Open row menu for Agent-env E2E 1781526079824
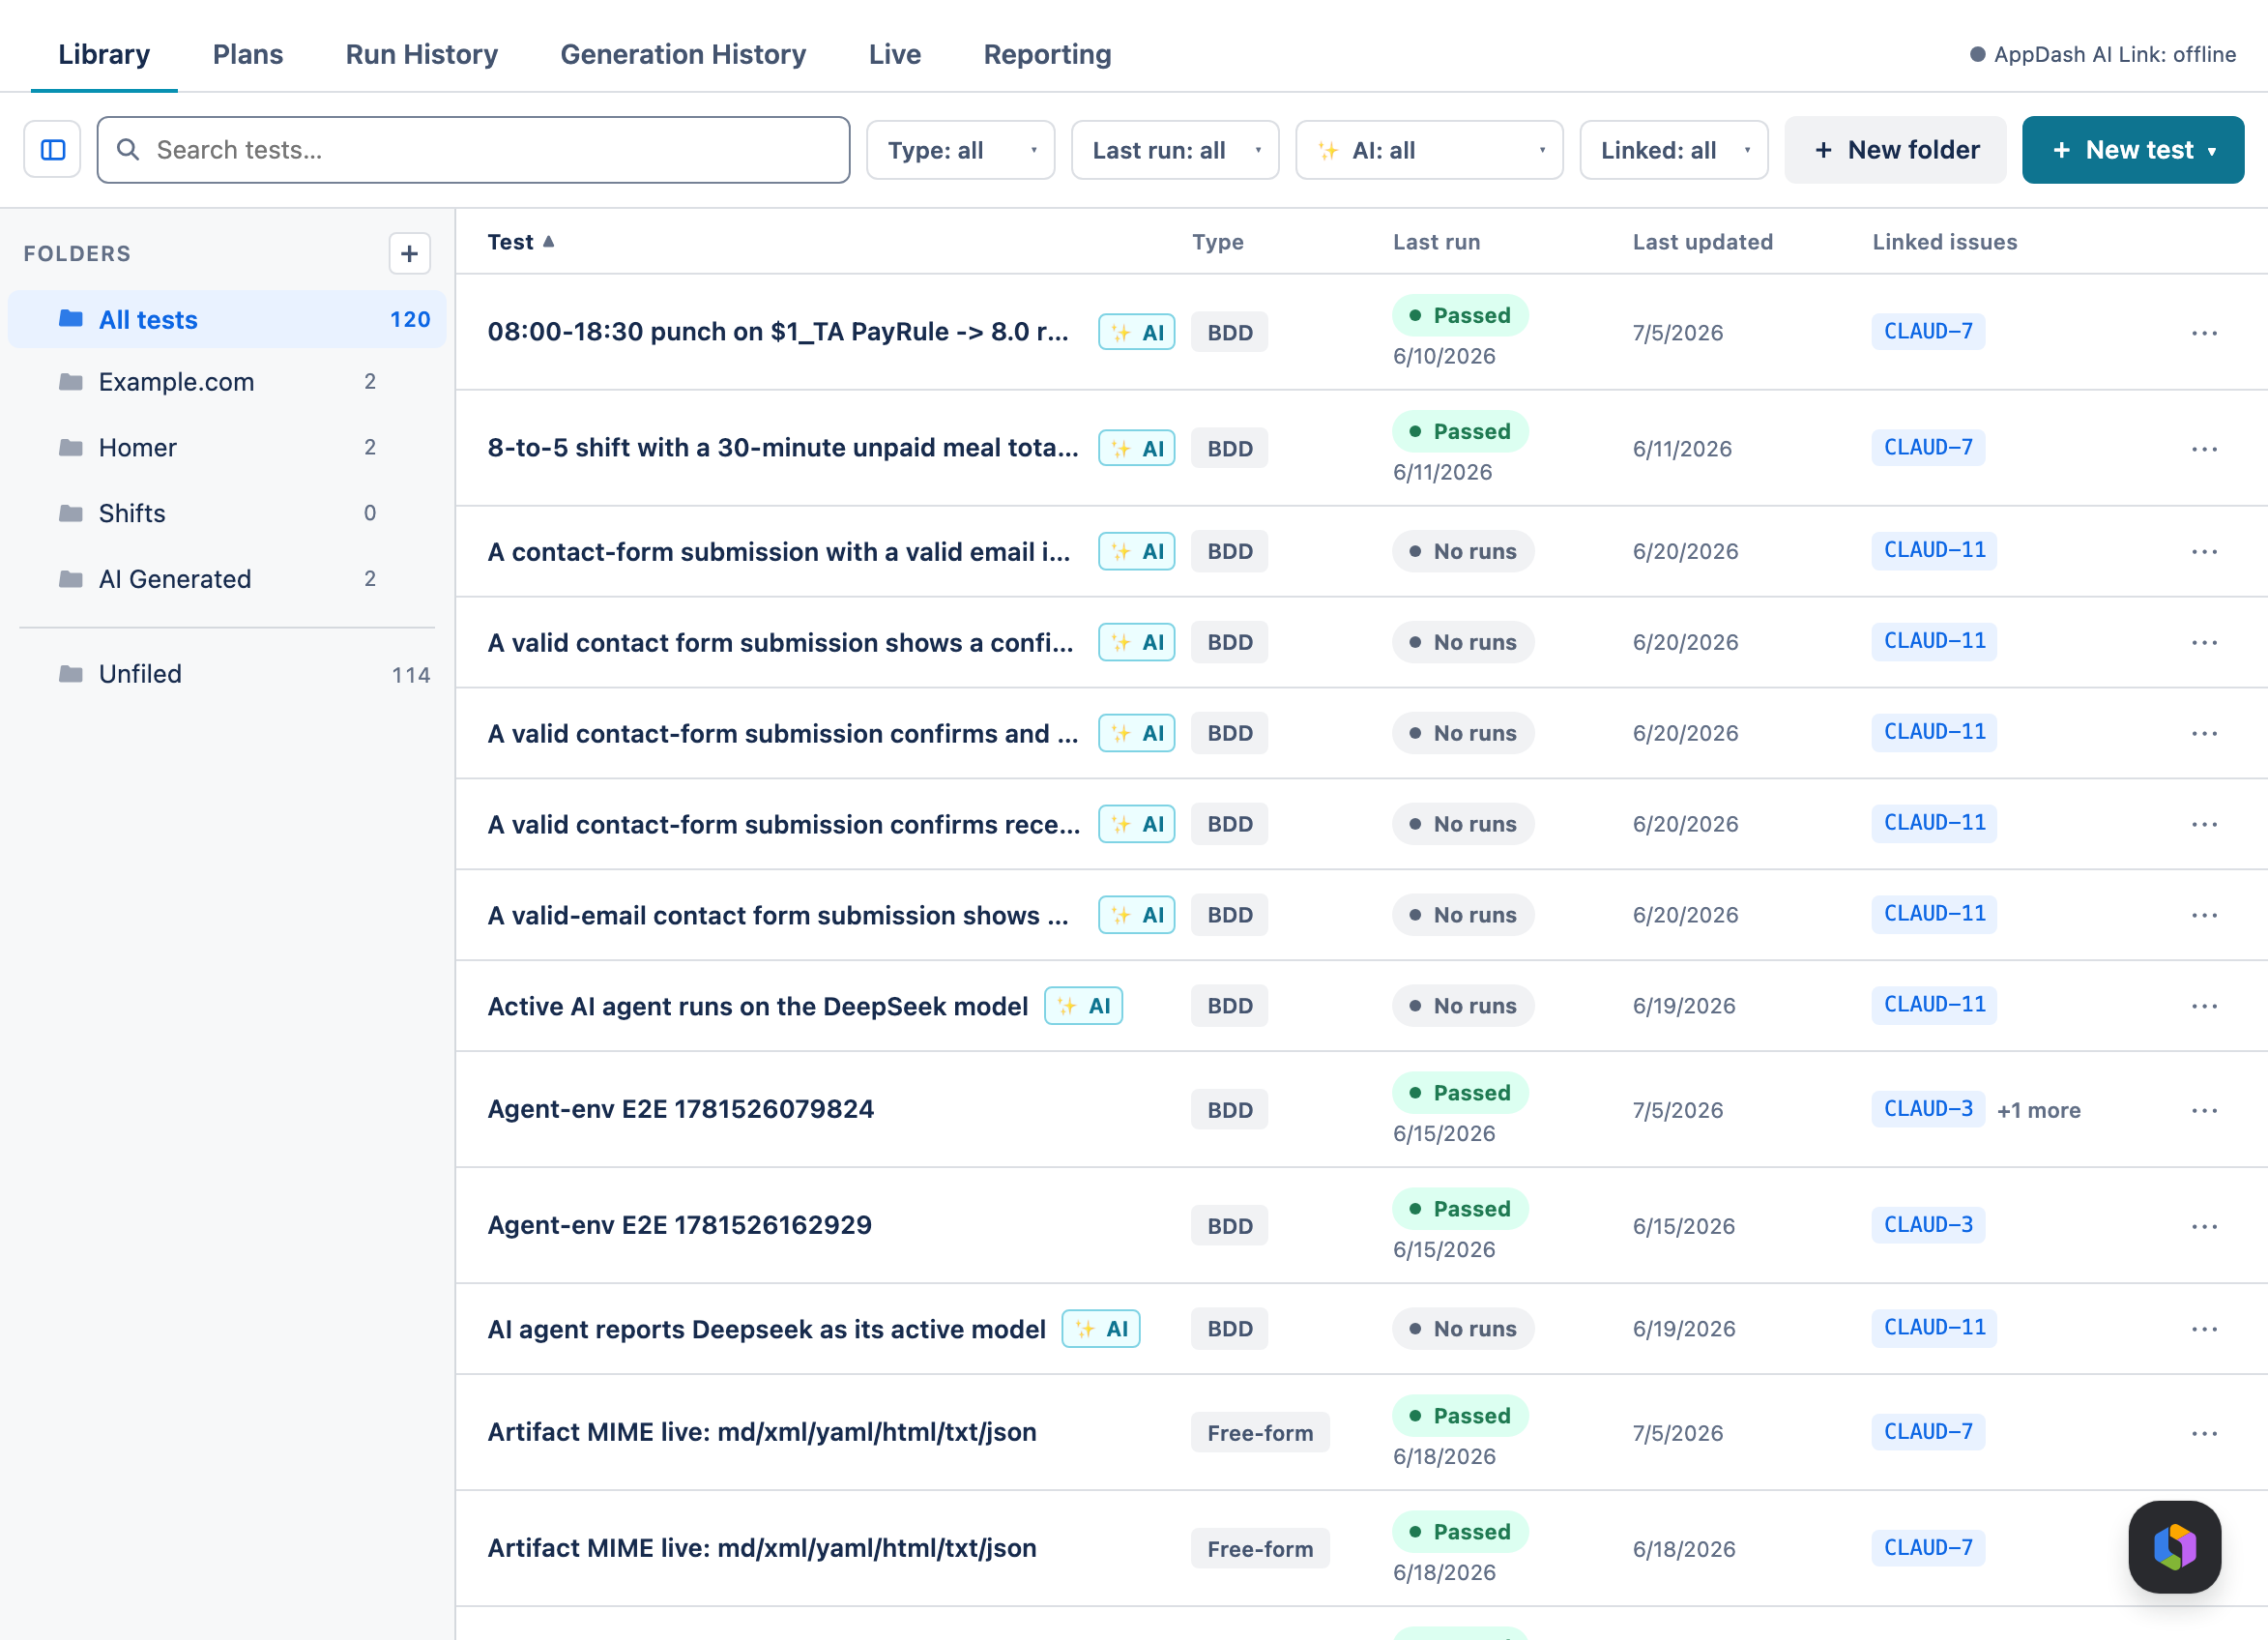Viewport: 2268px width, 1640px height. pyautogui.click(x=2204, y=1110)
